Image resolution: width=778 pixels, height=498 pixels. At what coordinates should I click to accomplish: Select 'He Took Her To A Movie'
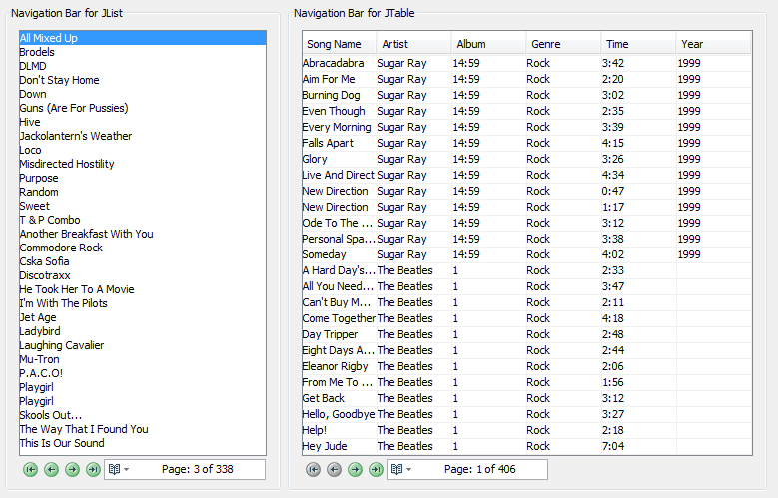[x=143, y=289]
